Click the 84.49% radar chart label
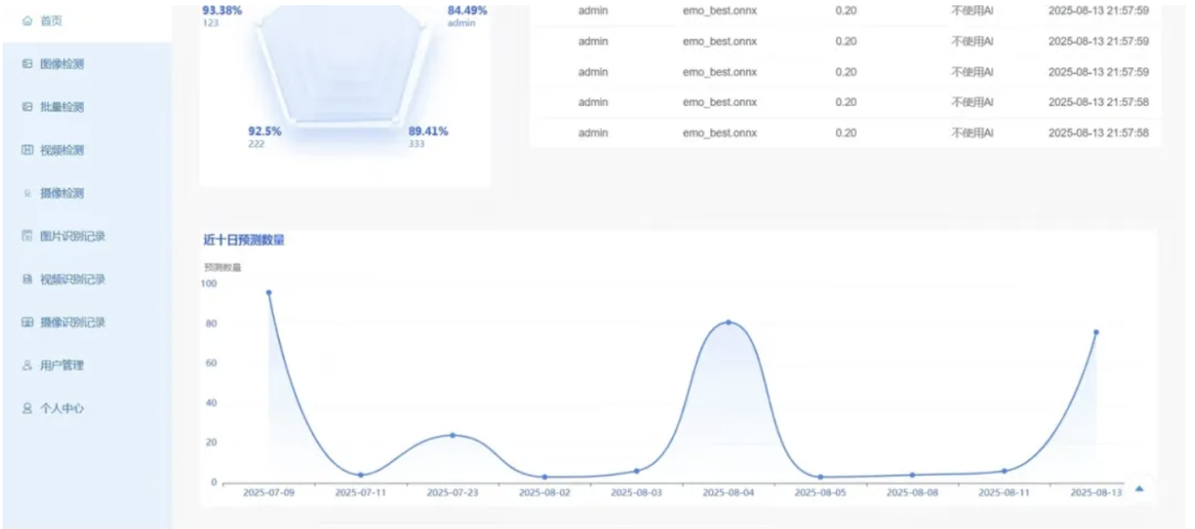 coord(467,10)
